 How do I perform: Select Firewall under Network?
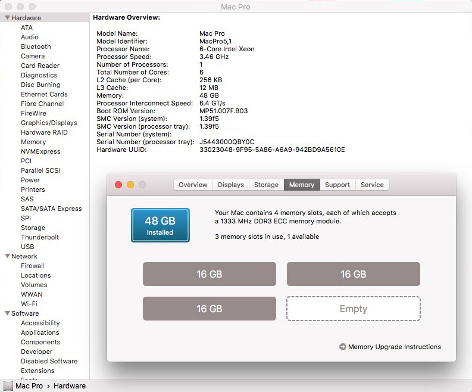coord(33,266)
